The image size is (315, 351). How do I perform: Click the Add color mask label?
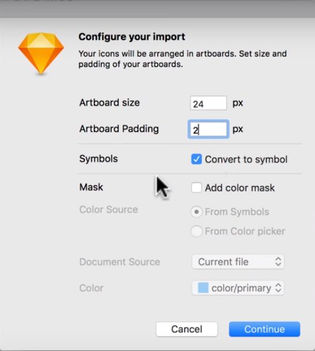240,188
